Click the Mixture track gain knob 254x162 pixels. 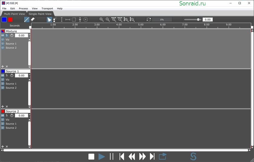pos(12,35)
